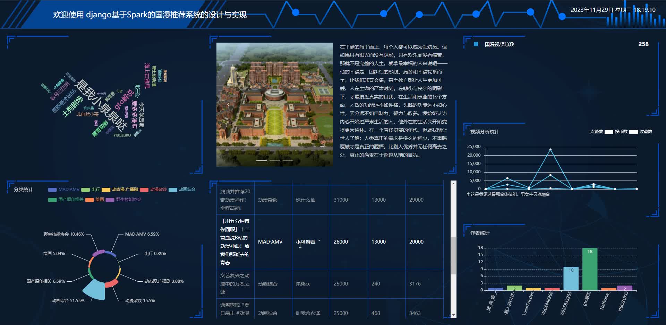Select the third carousel indicator dash
666x325 pixels.
pyautogui.click(x=288, y=161)
